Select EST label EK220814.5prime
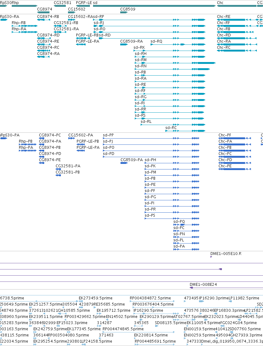This screenshot has height=346, width=263. (151, 335)
